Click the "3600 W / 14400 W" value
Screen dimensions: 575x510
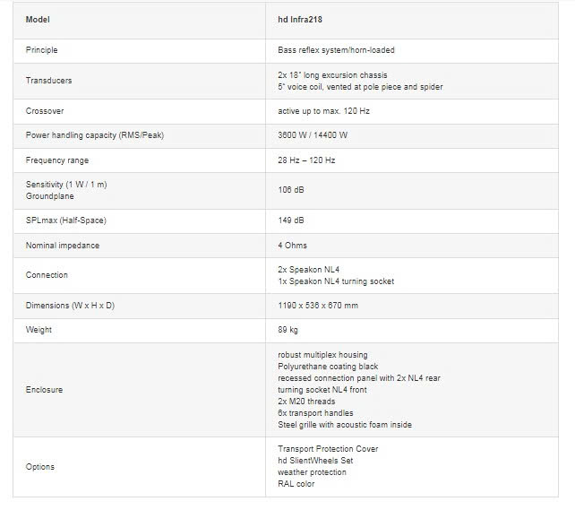point(313,135)
